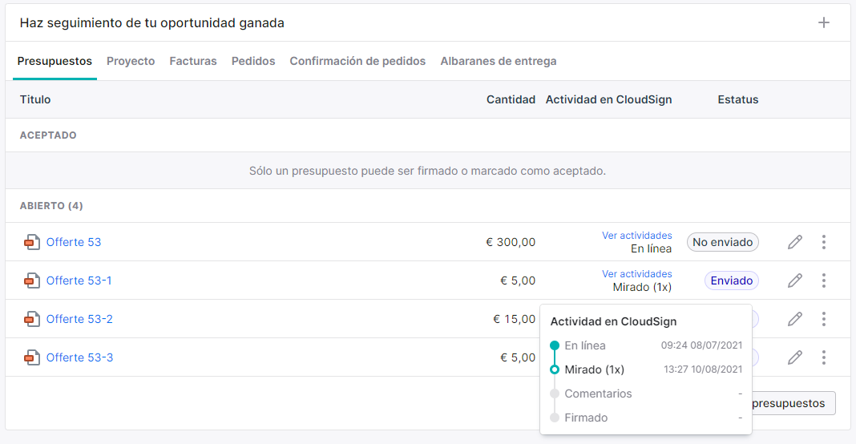Open more options menu for Offerte 53-3
856x444 pixels.
[824, 357]
